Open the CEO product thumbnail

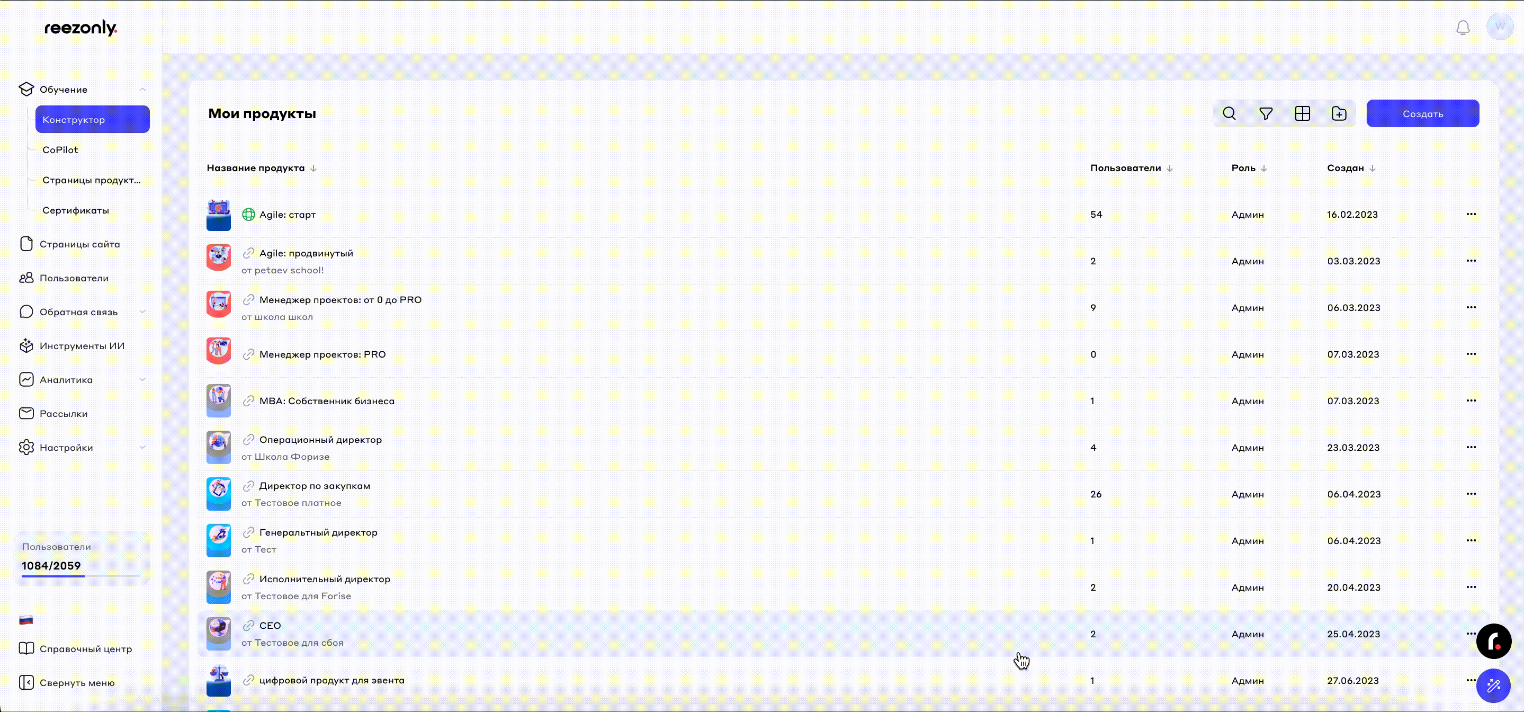(x=218, y=633)
